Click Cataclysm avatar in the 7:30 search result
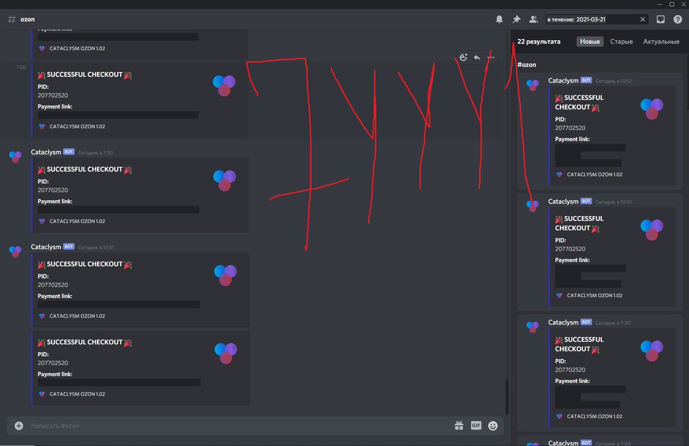Screen dimensions: 689x446 533,327
